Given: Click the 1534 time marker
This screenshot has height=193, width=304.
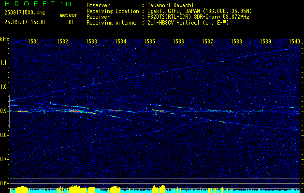Looking at the screenshot, I should (120, 41).
